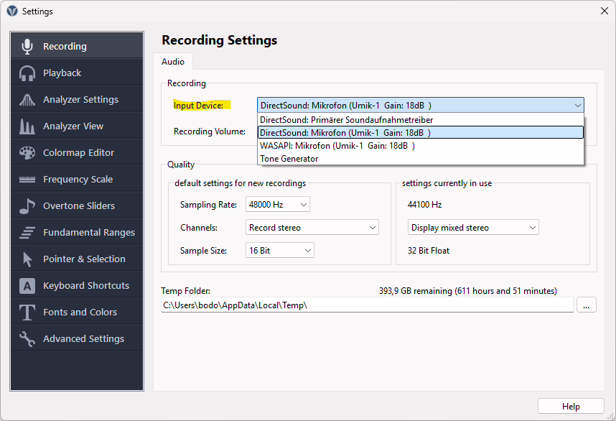Viewport: 616px width, 421px height.
Task: Open Advanced Settings via wrench icon
Action: coord(27,338)
